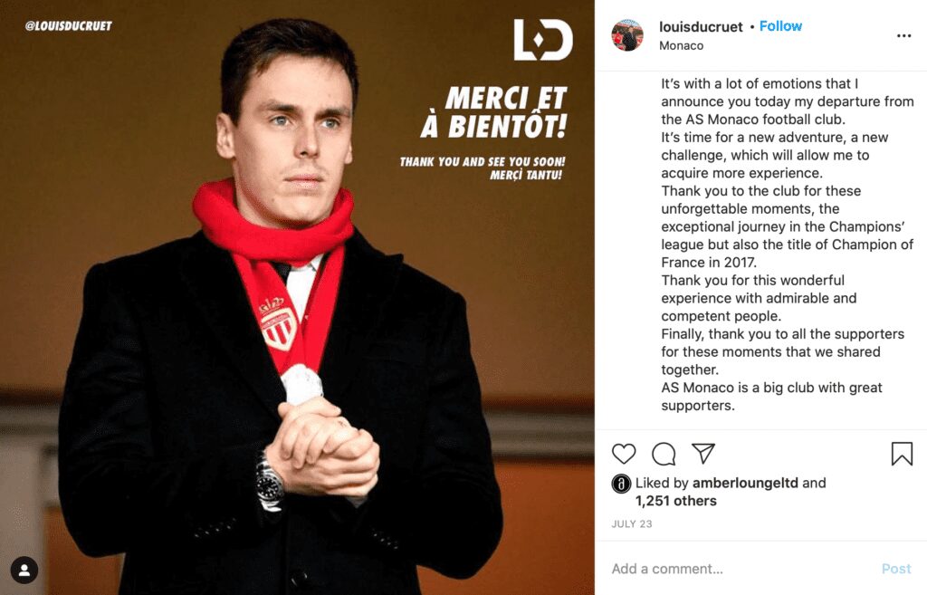
Task: Click amberloungeltd liker avatar icon
Action: pos(621,484)
